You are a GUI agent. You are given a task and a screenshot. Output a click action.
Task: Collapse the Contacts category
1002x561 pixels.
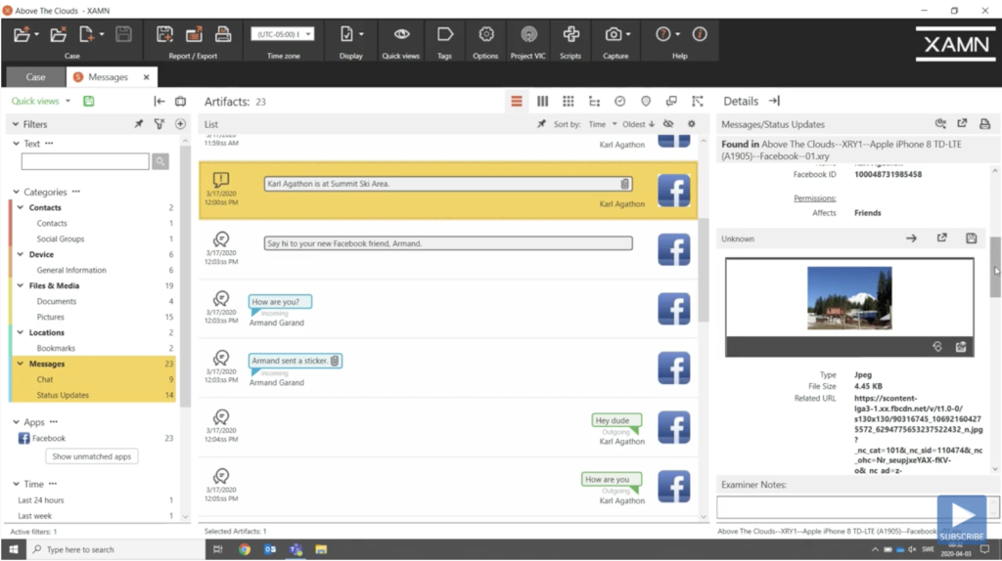click(21, 207)
